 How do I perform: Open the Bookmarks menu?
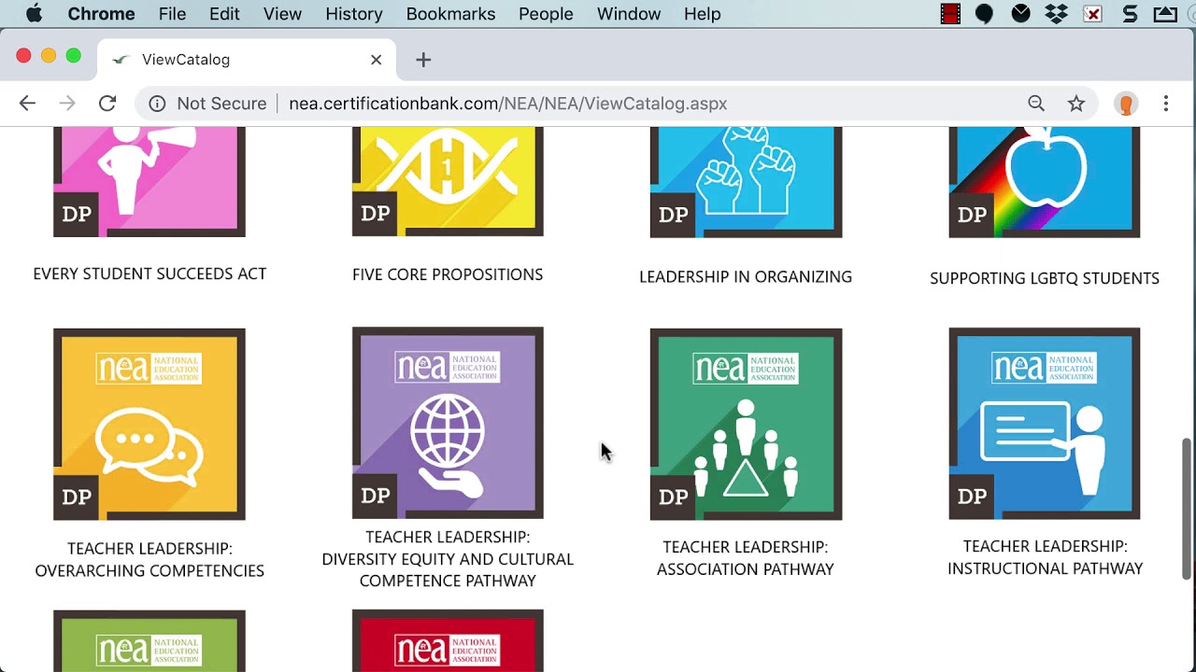pyautogui.click(x=450, y=14)
